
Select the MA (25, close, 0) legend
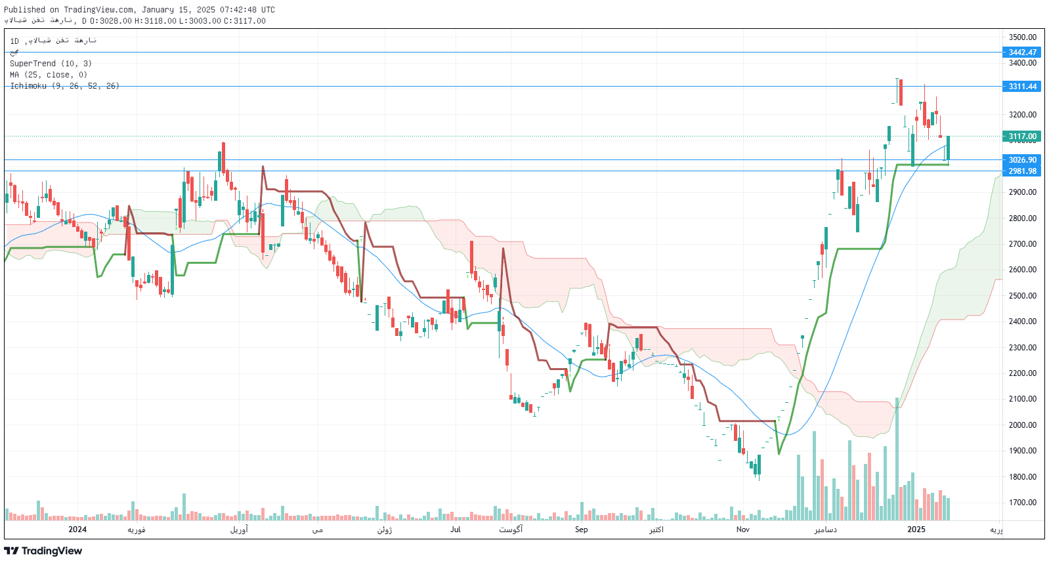tap(49, 75)
